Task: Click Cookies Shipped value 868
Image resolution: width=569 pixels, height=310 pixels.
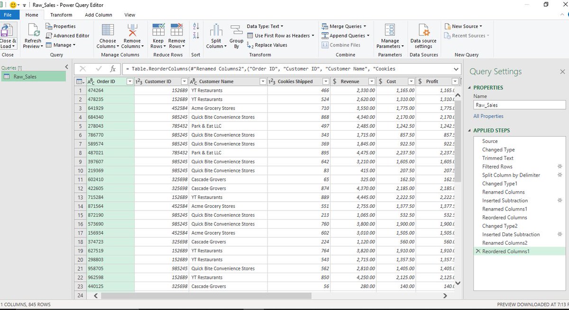Action: coord(299,117)
